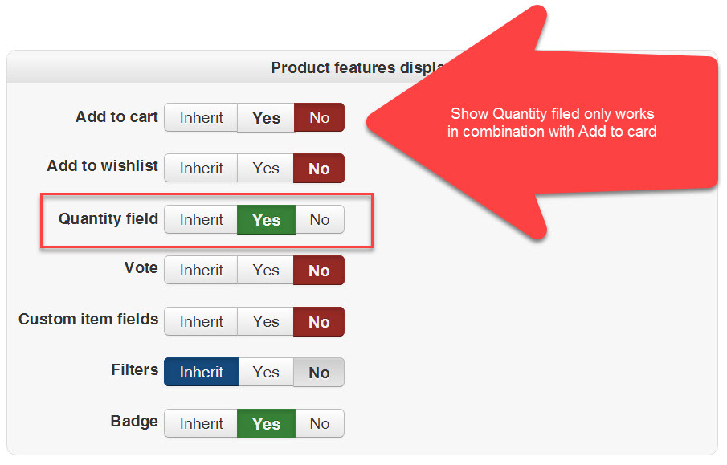Set Custom item fields to Inherit

point(201,321)
